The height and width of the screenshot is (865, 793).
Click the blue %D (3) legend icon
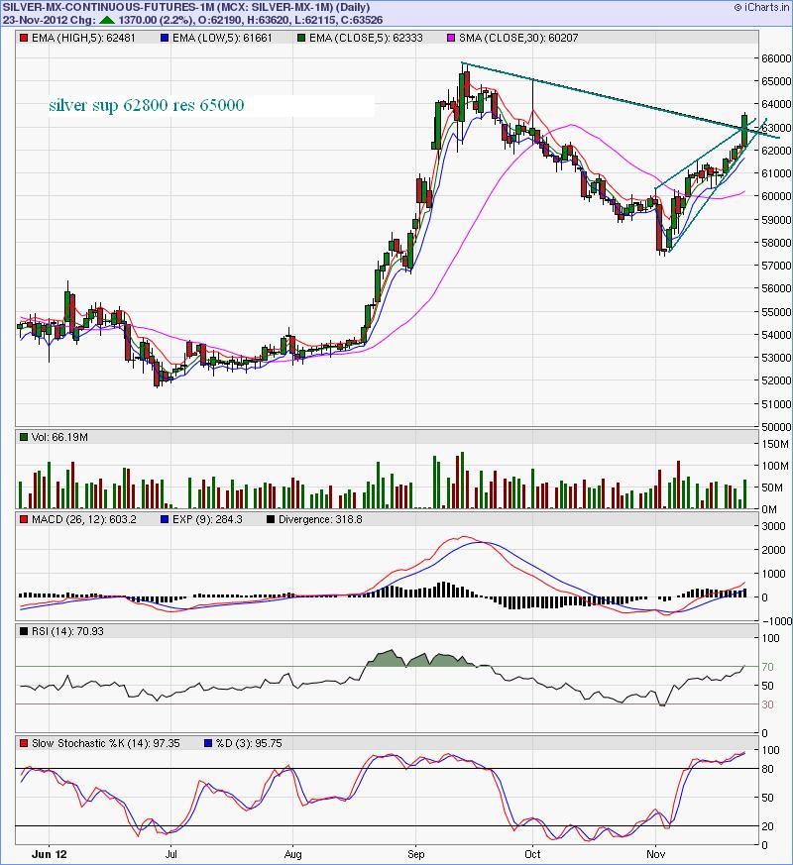tap(209, 741)
